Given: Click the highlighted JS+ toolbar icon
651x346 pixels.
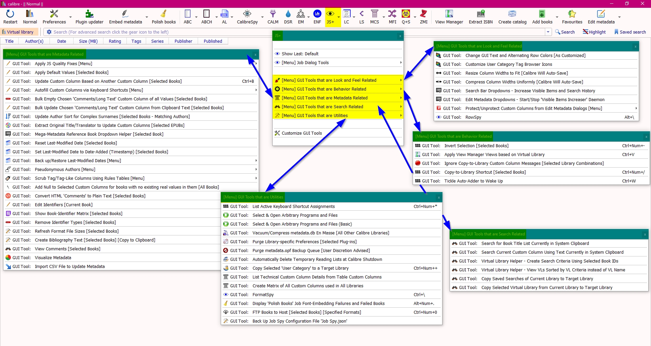Looking at the screenshot, I should click(x=330, y=17).
